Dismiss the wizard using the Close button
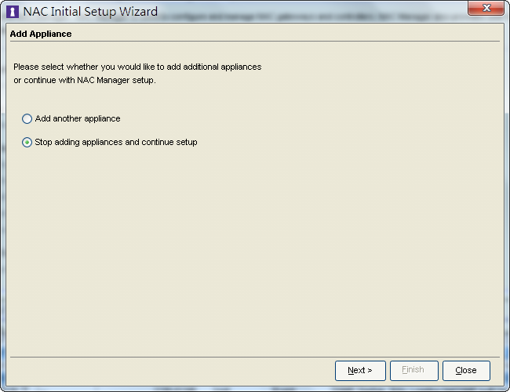The image size is (510, 392). click(466, 371)
